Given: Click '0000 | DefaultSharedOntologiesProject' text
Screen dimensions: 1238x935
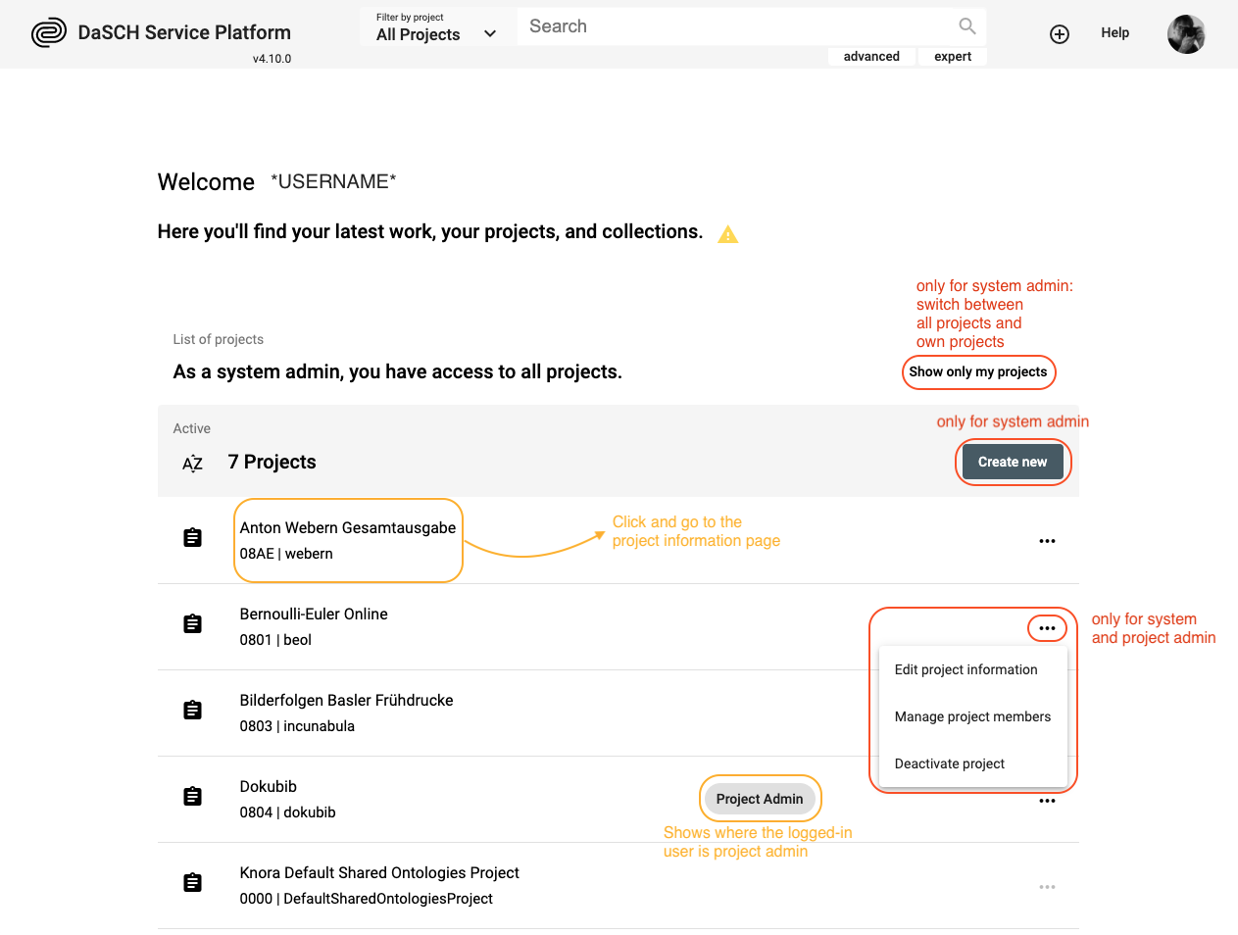Looking at the screenshot, I should click(366, 899).
